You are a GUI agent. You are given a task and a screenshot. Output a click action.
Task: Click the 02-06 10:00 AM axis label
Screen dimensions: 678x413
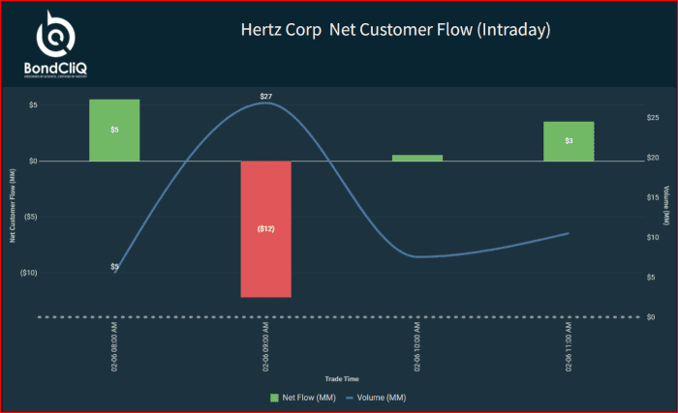(416, 346)
